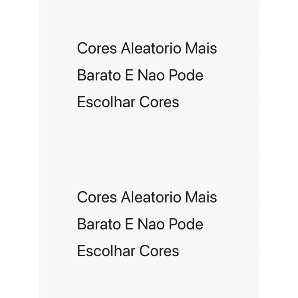Click the word 'Pode' in the lower paragraph
This screenshot has height=298, width=298.
[186, 224]
